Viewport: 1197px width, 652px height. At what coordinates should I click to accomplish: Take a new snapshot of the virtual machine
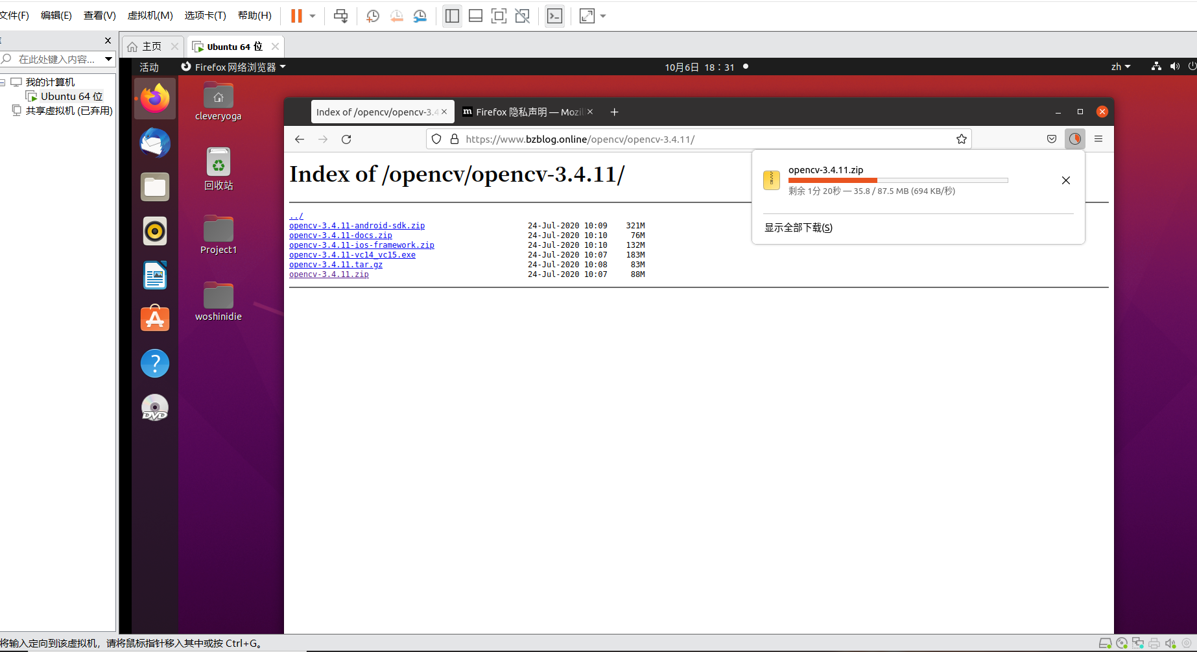(x=372, y=16)
